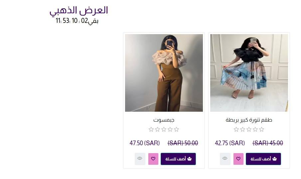Click the heart wishlist icon for جبمسوت

(x=153, y=159)
